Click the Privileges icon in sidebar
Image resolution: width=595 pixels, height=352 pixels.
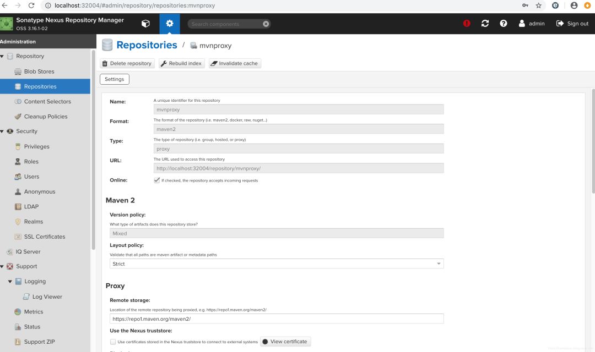point(18,147)
